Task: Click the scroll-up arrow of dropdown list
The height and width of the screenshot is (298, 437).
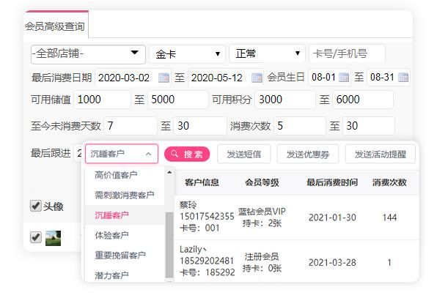Action: point(169,173)
